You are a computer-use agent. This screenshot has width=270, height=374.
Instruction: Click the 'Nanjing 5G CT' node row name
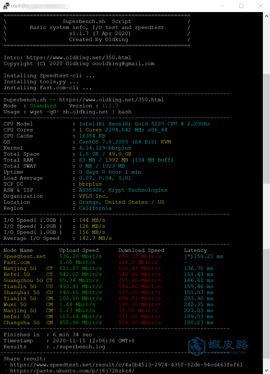[x=28, y=268]
